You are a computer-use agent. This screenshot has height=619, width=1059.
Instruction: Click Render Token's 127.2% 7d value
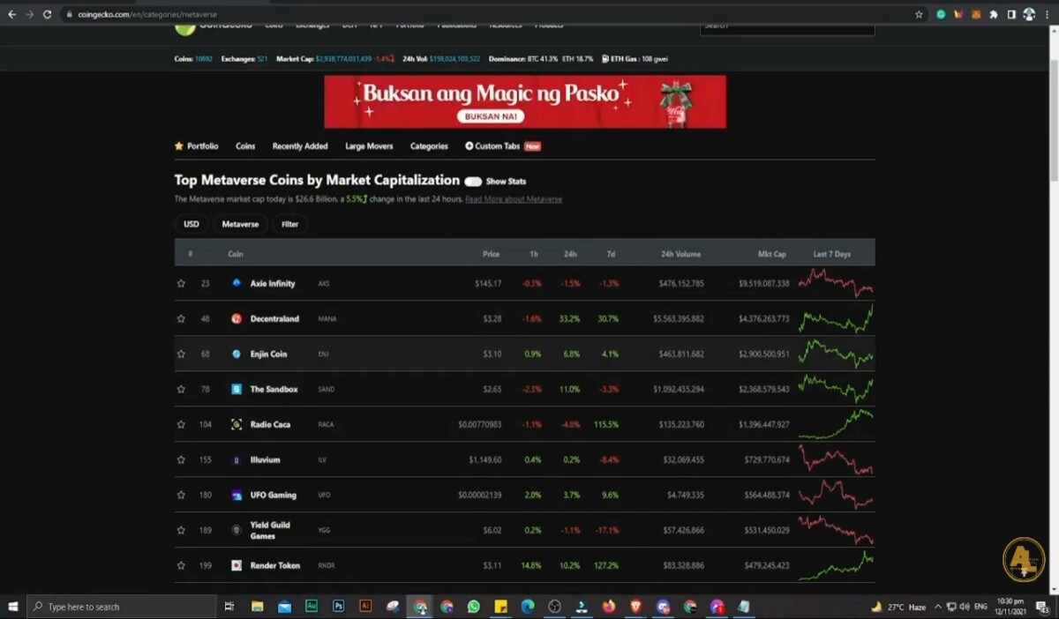[x=606, y=565]
